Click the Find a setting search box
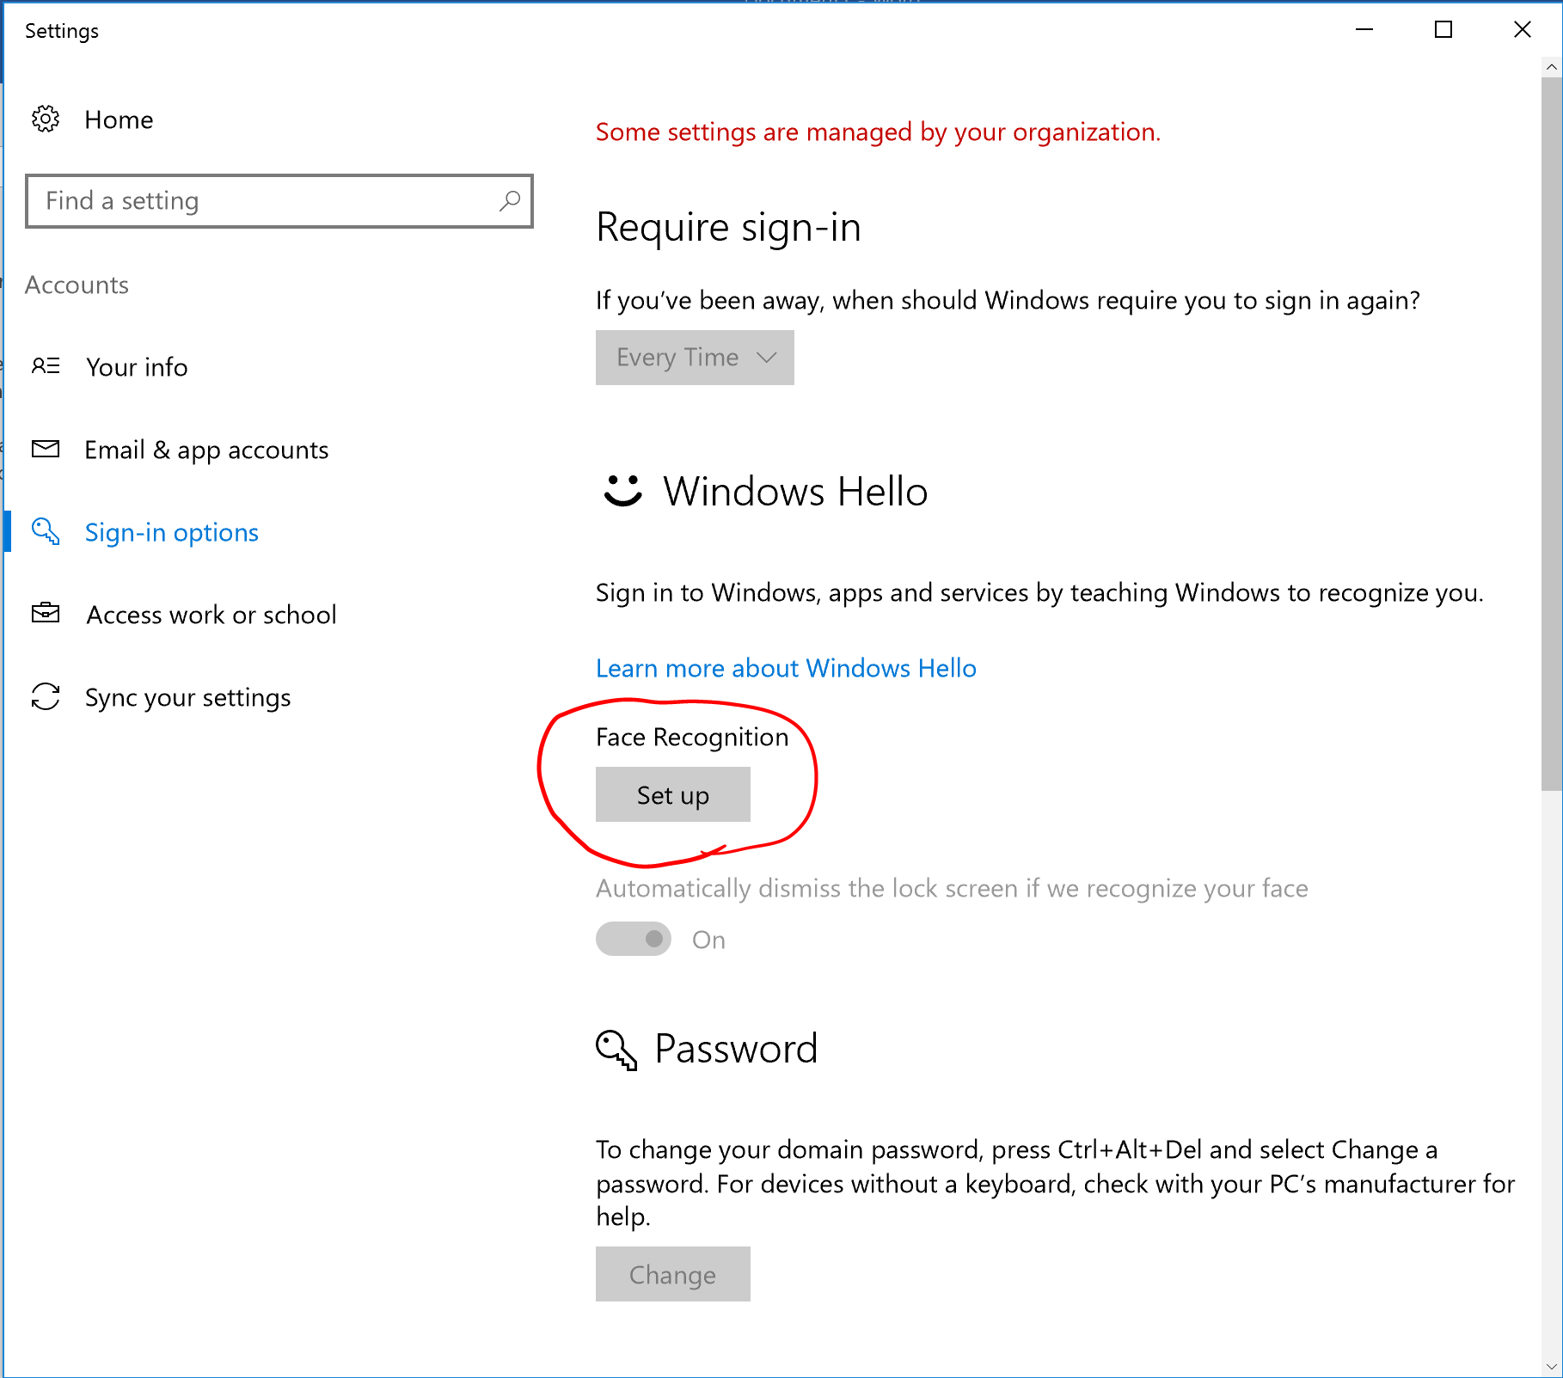Screen dimensions: 1563x1378 (x=279, y=201)
